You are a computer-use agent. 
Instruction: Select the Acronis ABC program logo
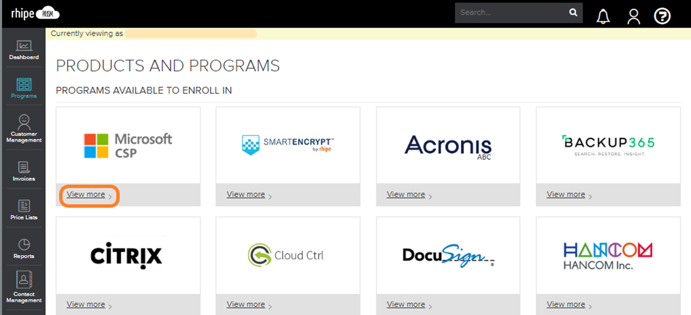click(448, 147)
